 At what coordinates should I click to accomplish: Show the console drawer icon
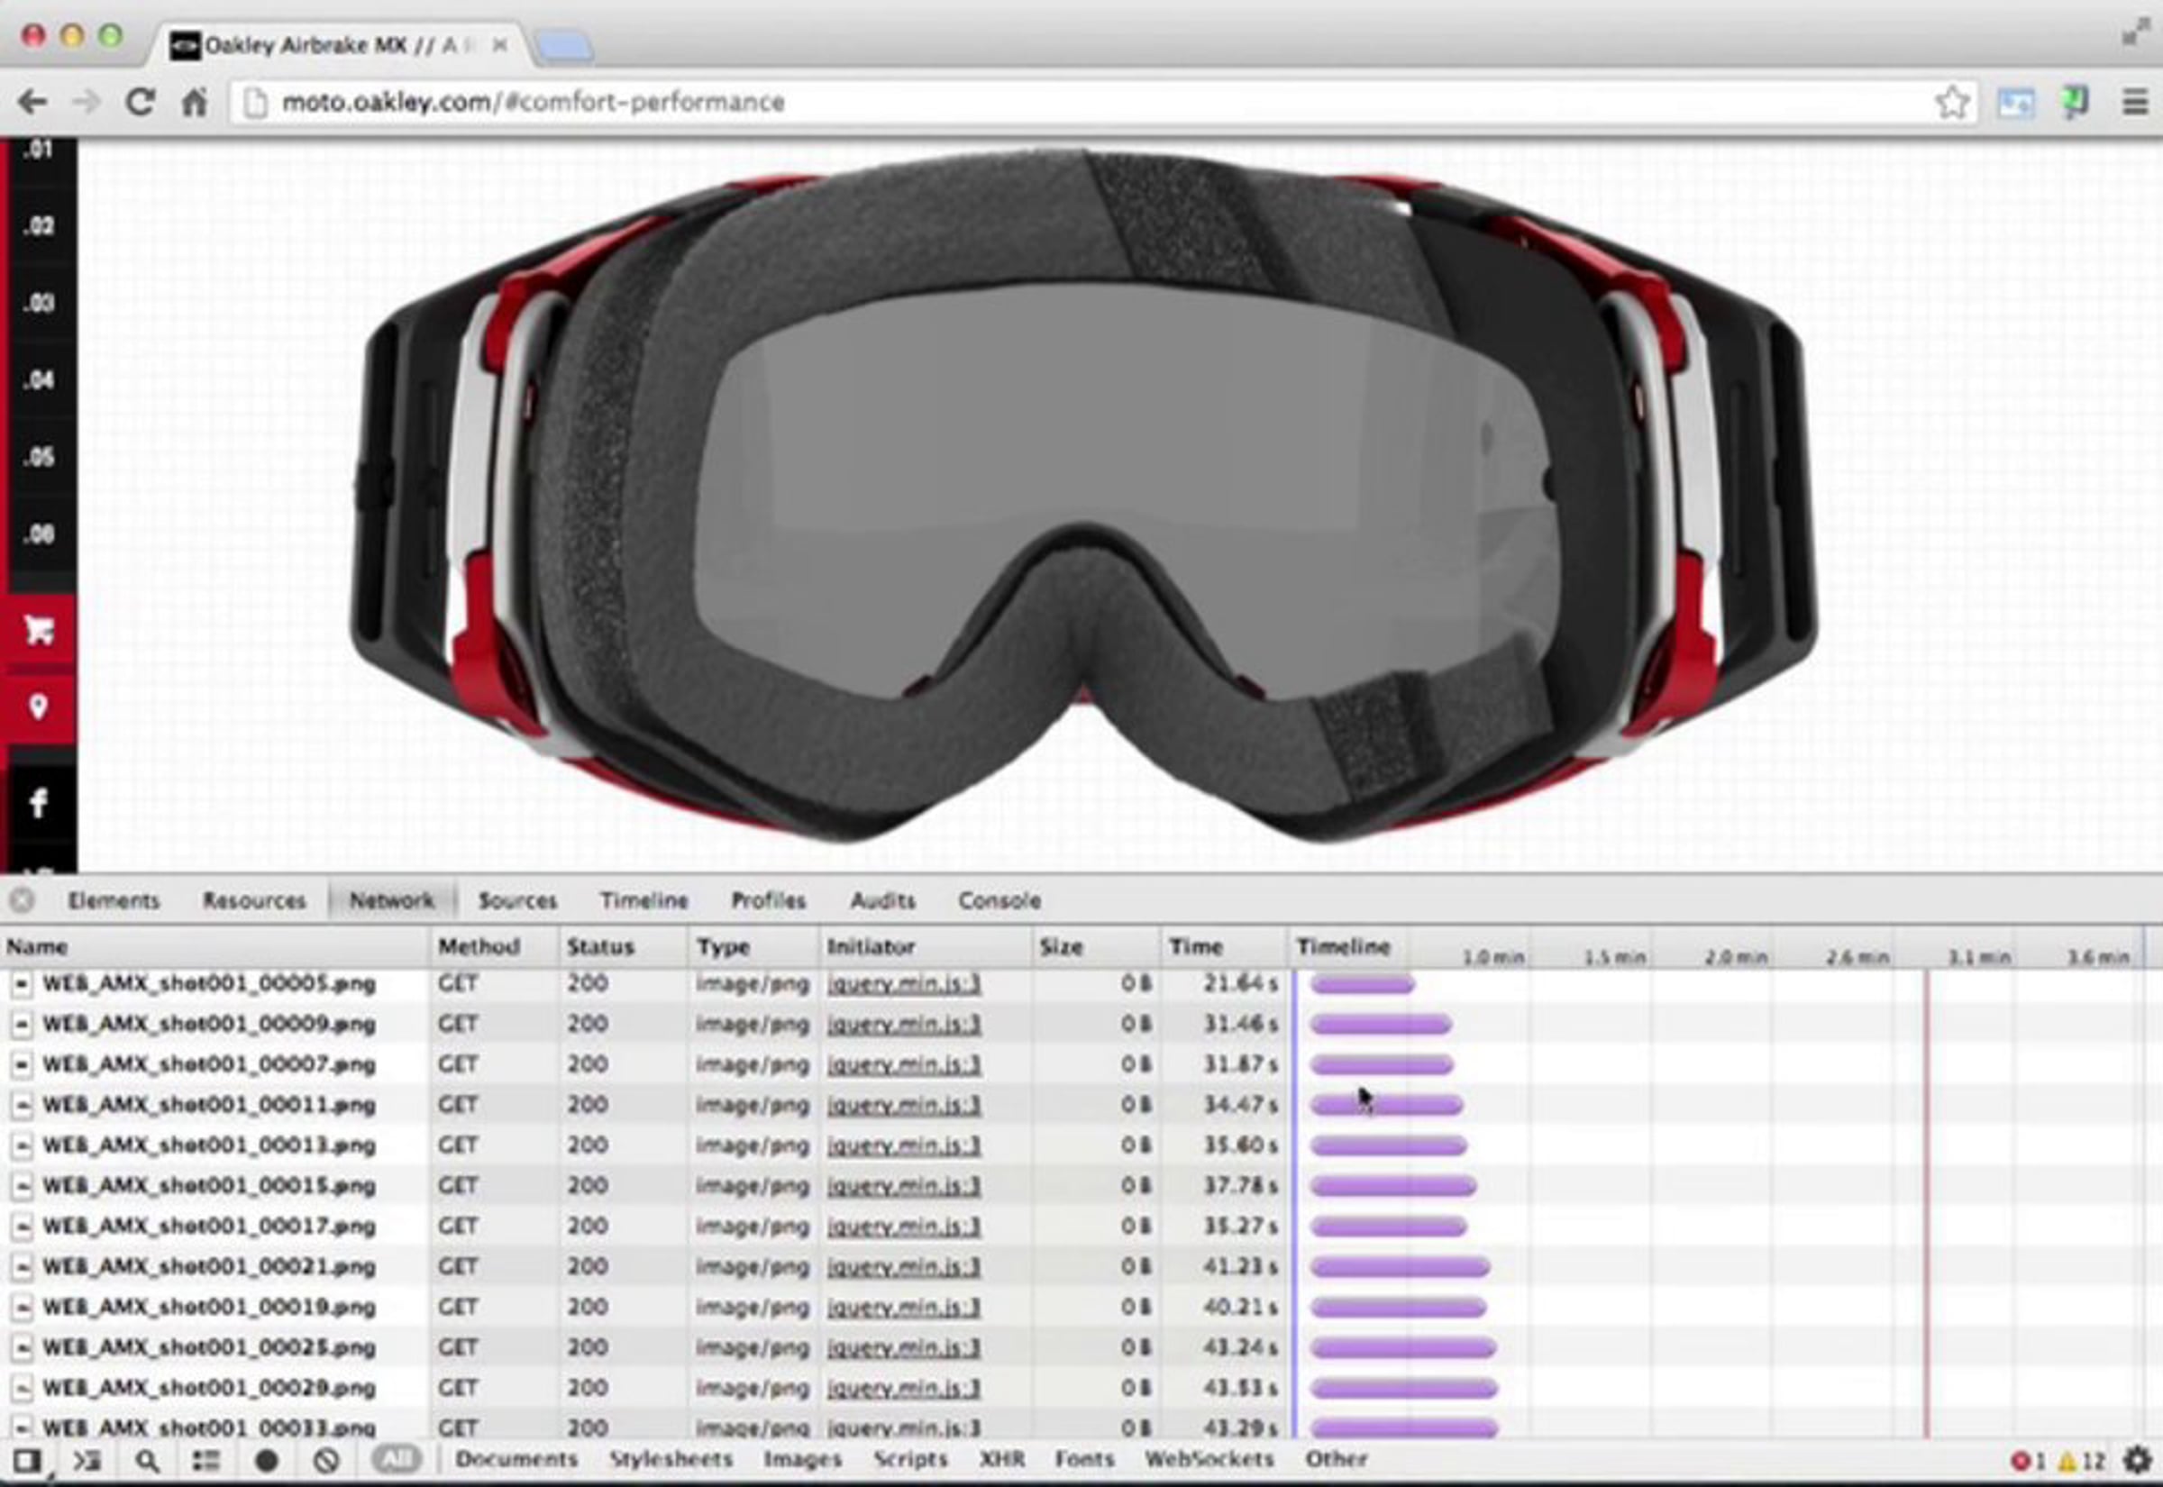point(87,1460)
